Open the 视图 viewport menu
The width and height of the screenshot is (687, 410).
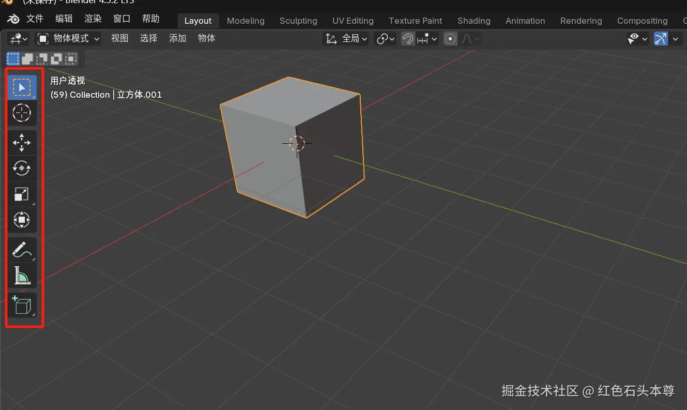pyautogui.click(x=120, y=39)
